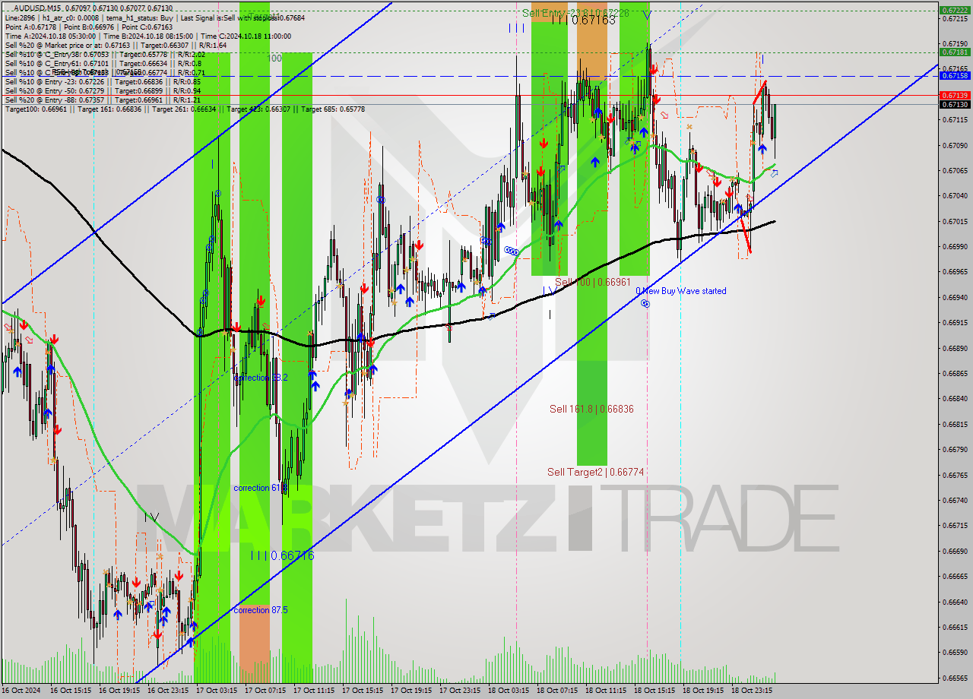The height and width of the screenshot is (699, 973).
Task: Click the 'Sell %20 @ Entry -88' info line
Action: (103, 100)
